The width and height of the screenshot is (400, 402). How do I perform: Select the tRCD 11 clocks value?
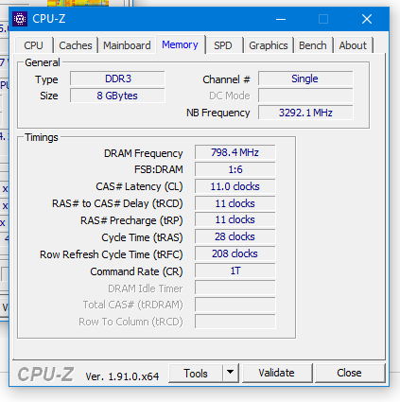235,203
